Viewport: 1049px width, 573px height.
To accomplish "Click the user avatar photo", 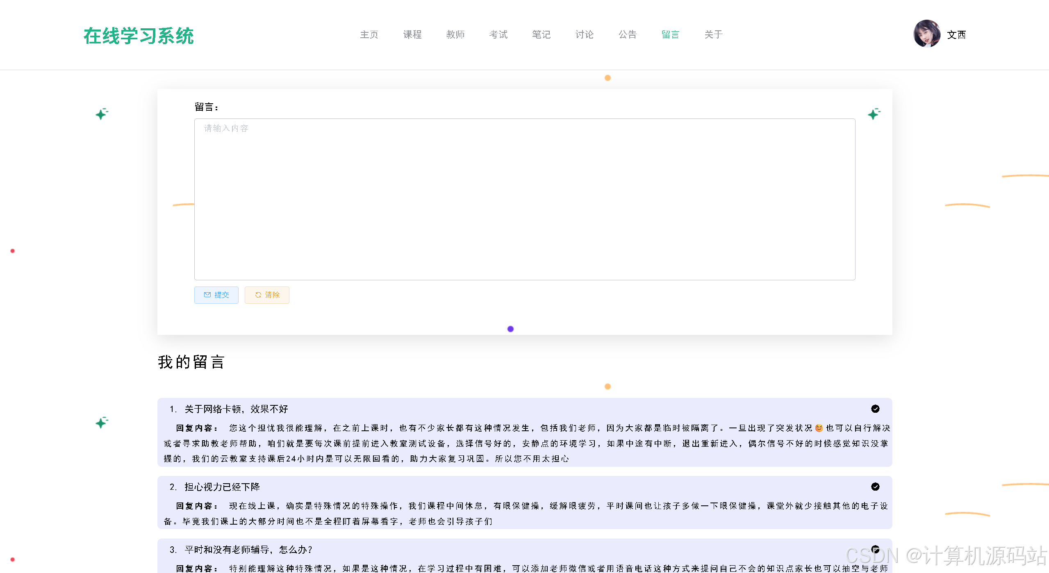I will click(x=926, y=34).
